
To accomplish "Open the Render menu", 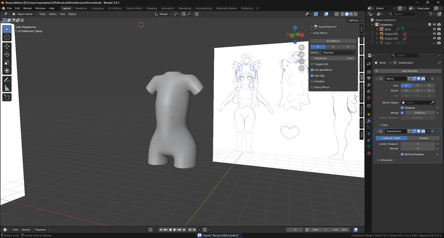I will (x=27, y=8).
